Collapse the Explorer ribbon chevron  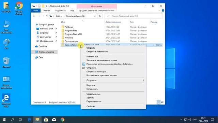(159, 11)
